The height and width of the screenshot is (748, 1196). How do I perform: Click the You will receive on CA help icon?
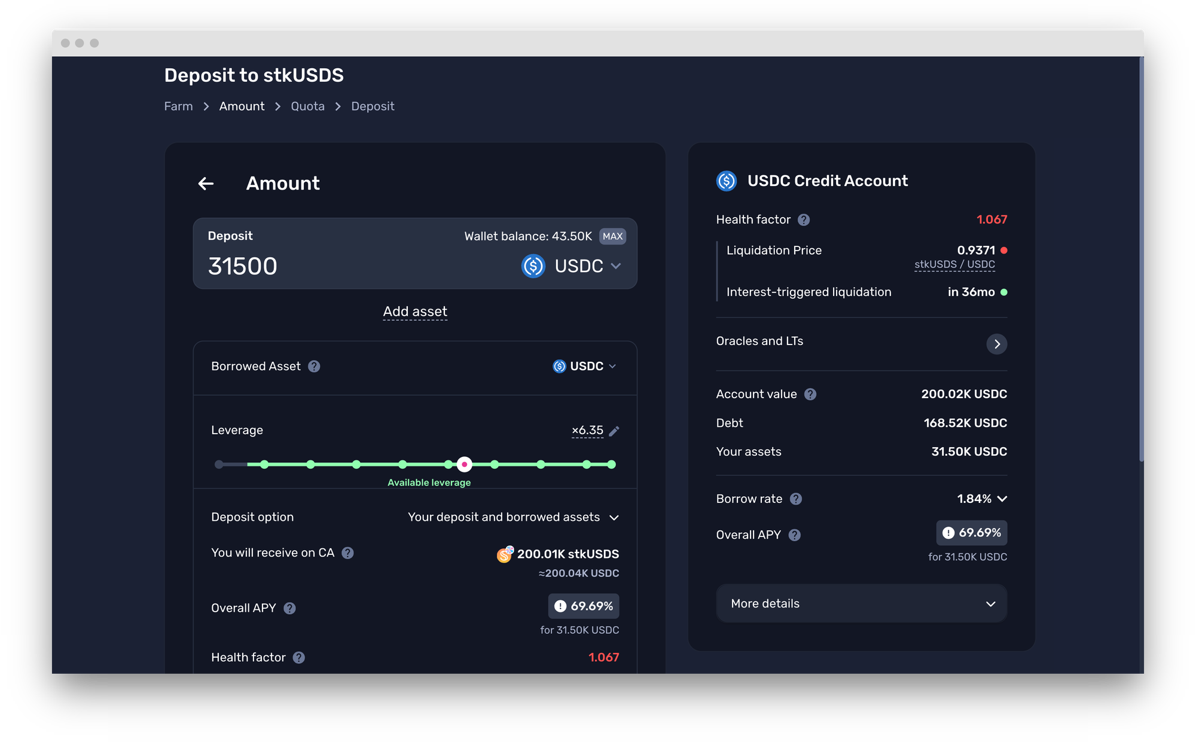coord(347,553)
